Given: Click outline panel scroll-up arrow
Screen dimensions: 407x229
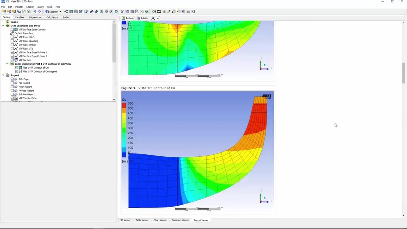Looking at the screenshot, I should pos(114,22).
